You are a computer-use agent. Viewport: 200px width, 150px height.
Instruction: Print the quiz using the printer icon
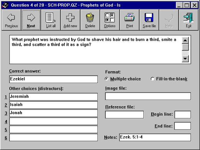click(130, 20)
